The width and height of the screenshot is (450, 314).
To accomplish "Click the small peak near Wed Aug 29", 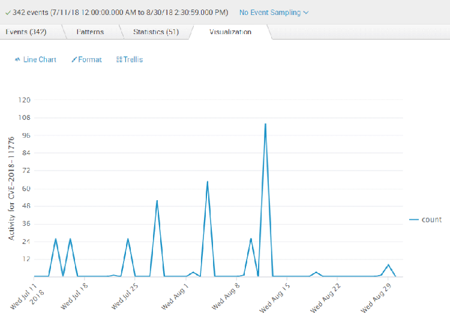I will click(388, 265).
